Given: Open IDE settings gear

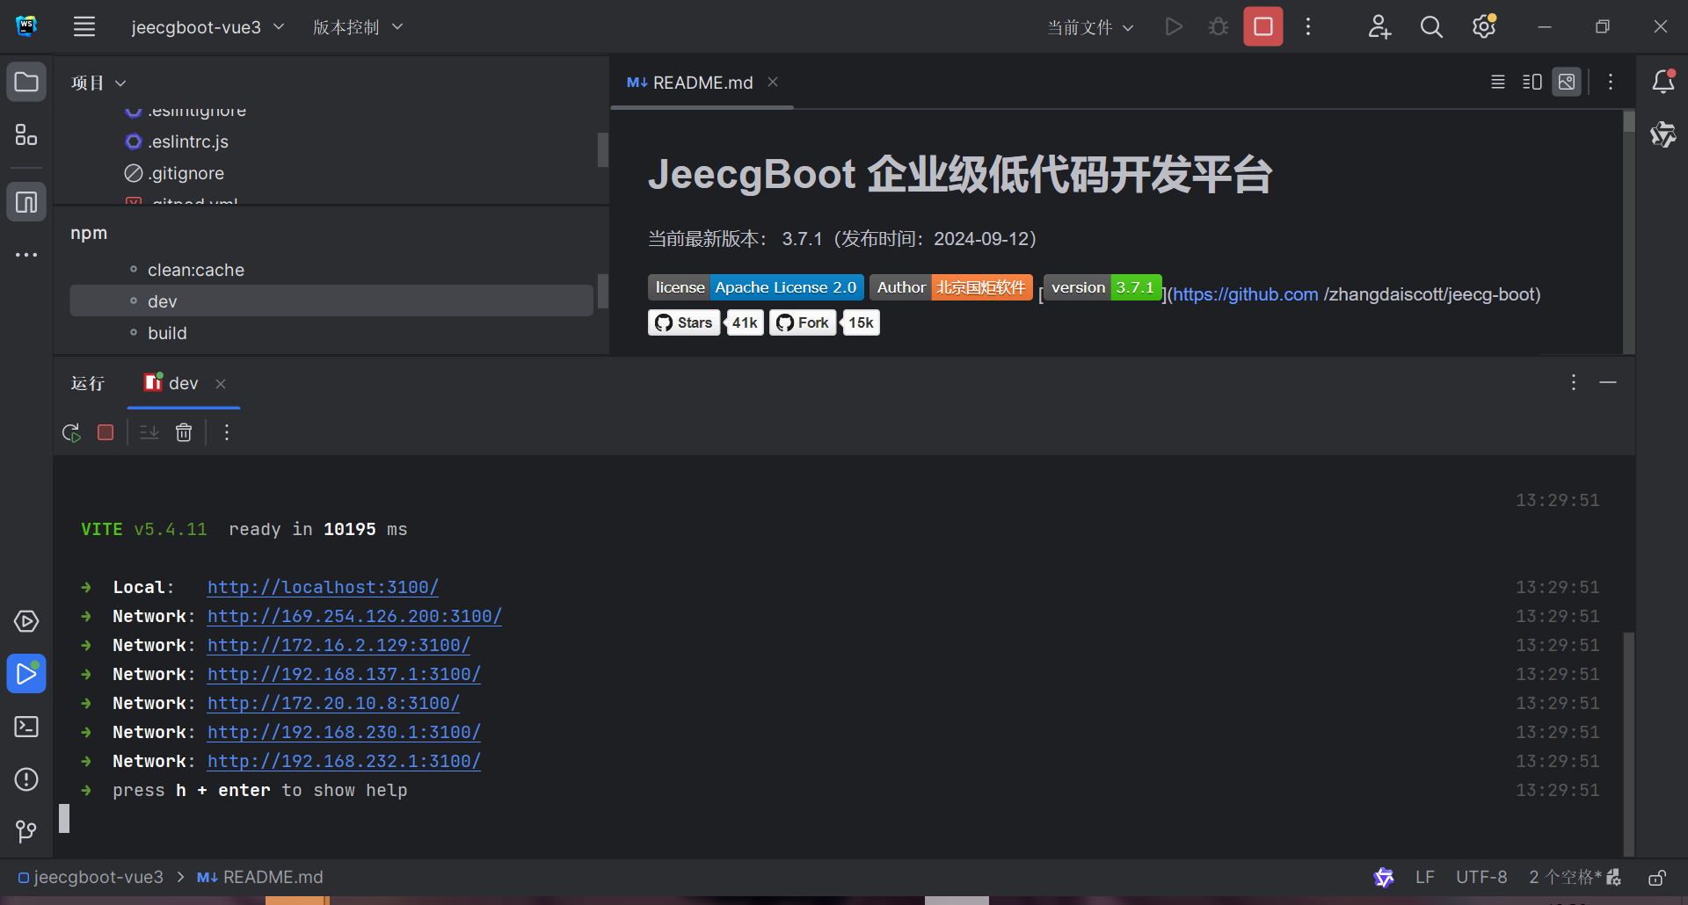Looking at the screenshot, I should (1484, 26).
